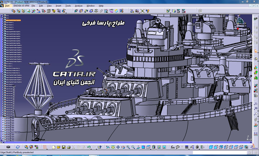Toggle the Hide/Show tool
This screenshot has height=156, width=259.
click(159, 147)
